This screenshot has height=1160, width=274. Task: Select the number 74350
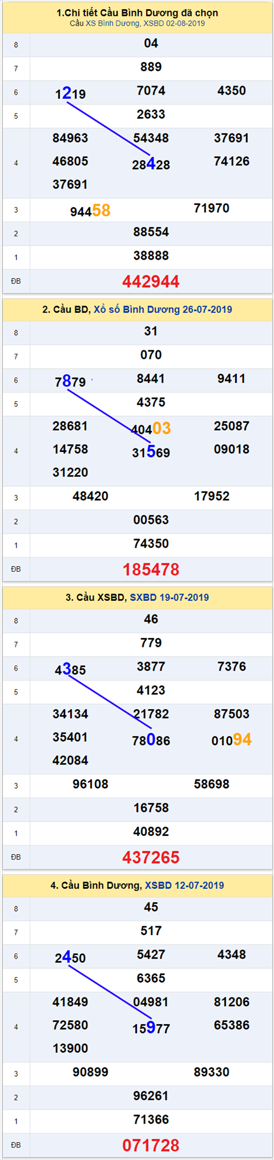coord(151,544)
